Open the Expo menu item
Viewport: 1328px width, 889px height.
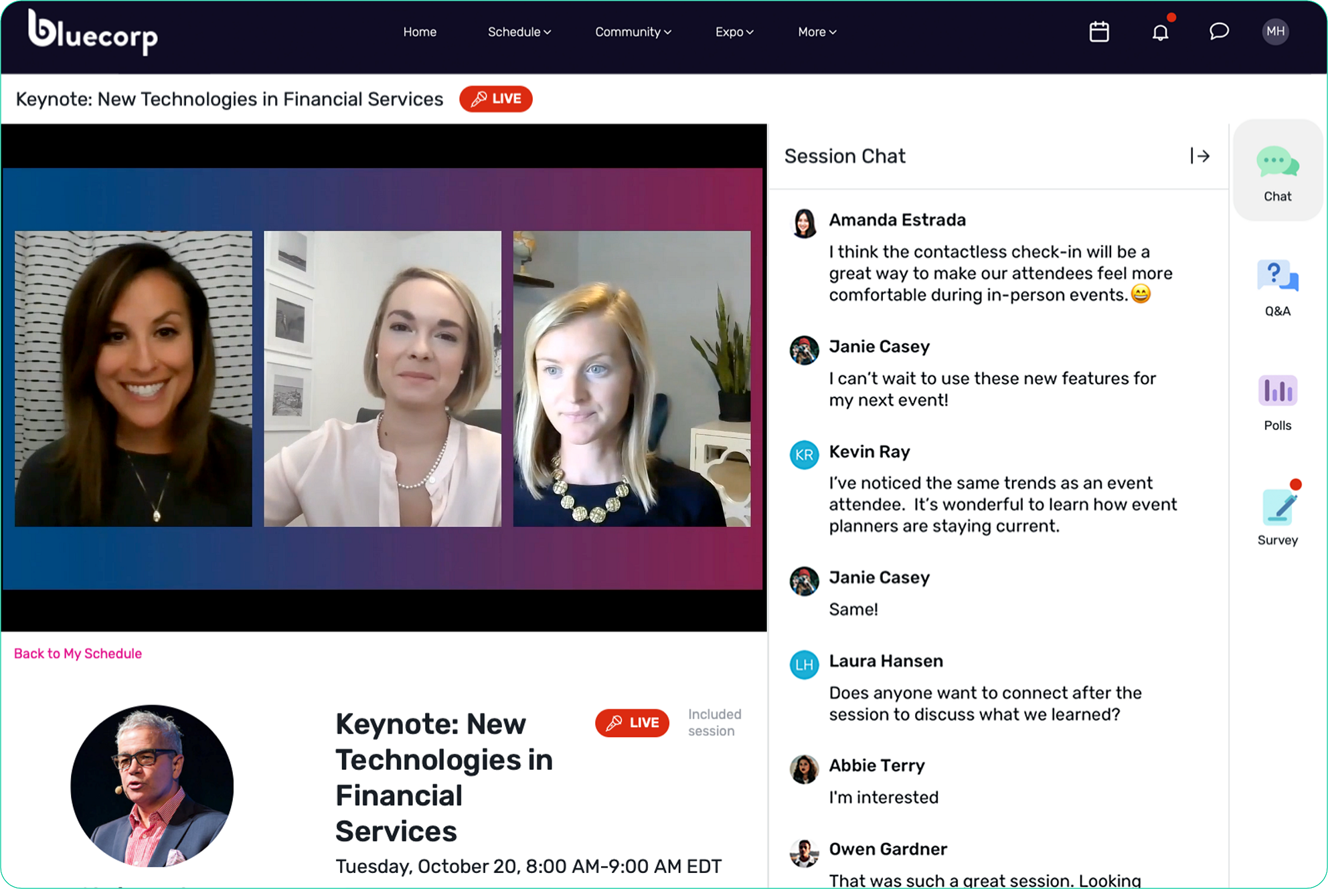tap(734, 31)
